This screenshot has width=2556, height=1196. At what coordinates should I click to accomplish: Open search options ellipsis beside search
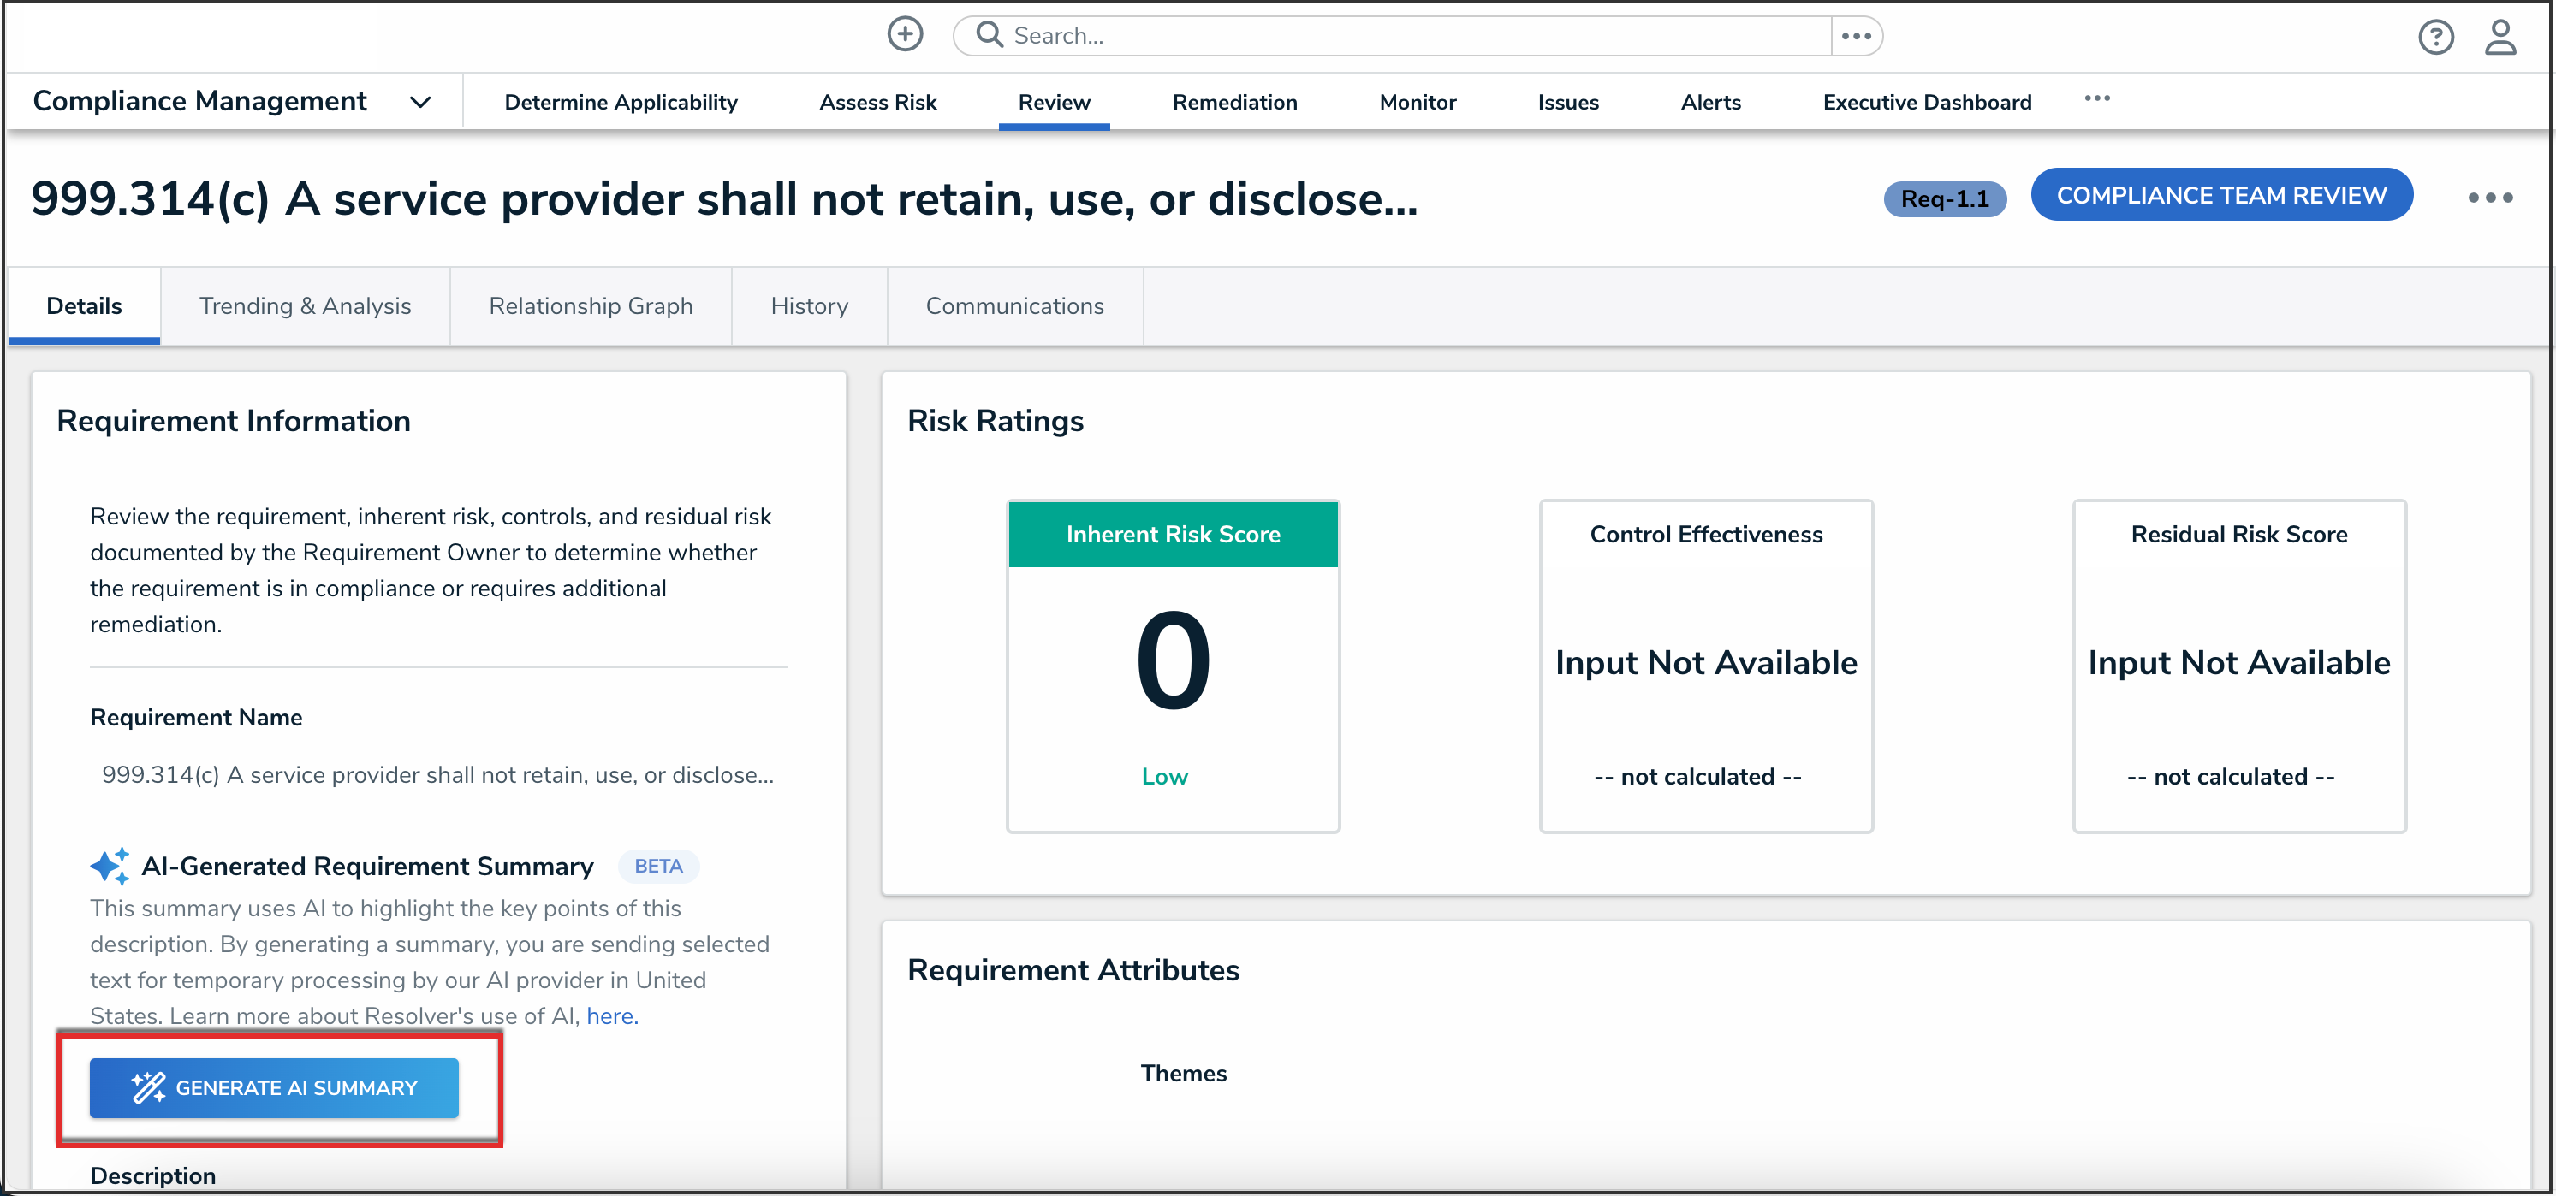tap(1856, 36)
